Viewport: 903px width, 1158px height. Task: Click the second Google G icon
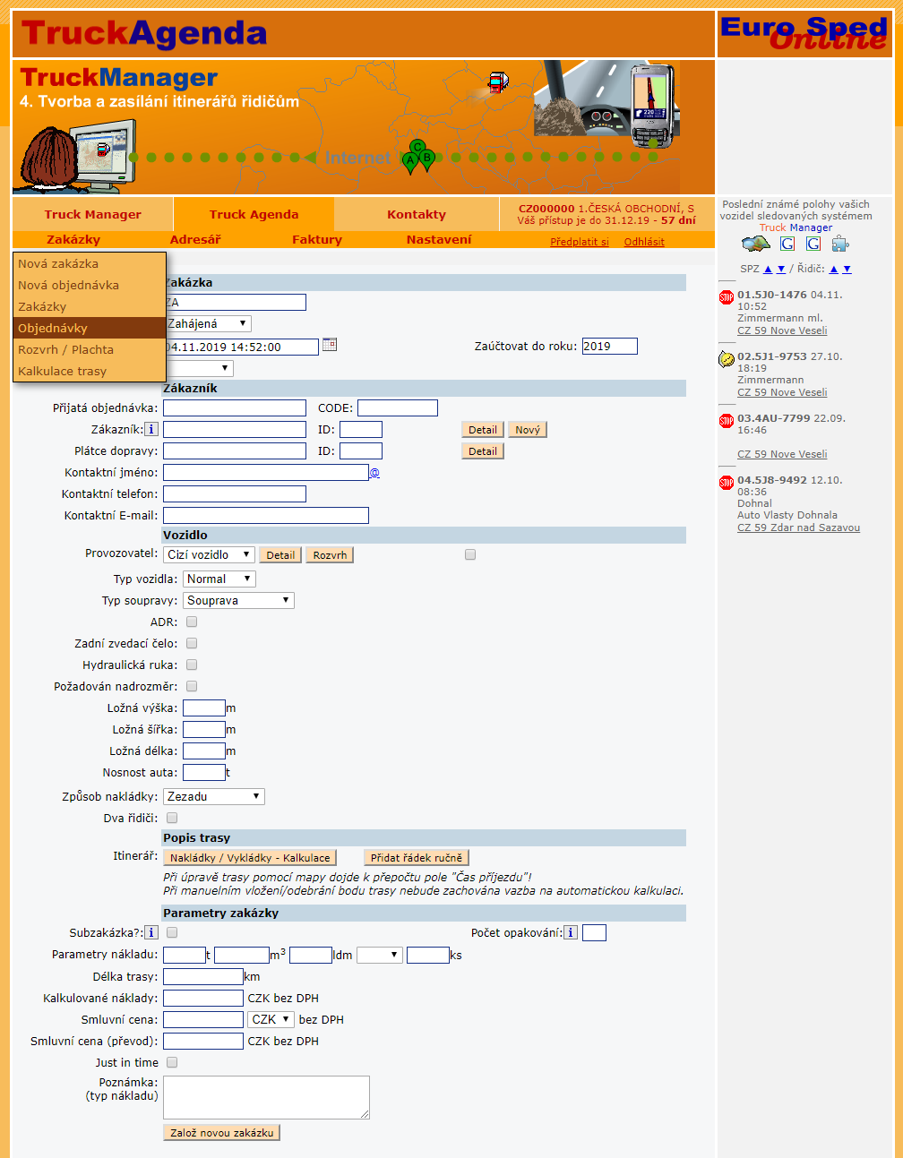coord(813,244)
